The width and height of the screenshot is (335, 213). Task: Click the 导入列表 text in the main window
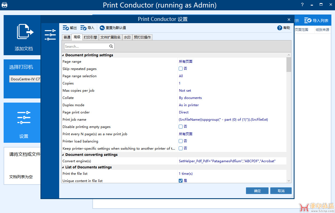320,21
